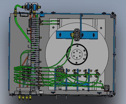Image resolution: width=126 pixels, height=104 pixels.
Task: Select the corner fan bracket at top right
Action: [x=113, y=16]
